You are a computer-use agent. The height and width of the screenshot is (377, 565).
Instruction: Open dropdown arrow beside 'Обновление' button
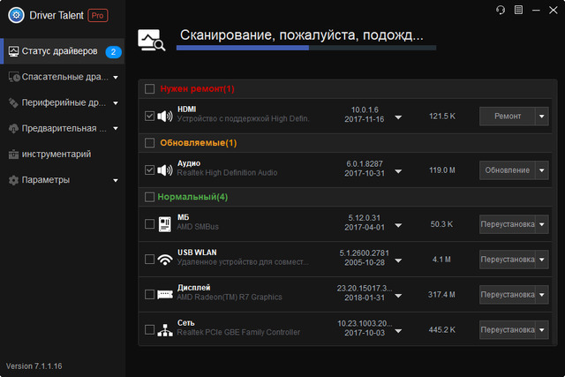click(x=541, y=170)
